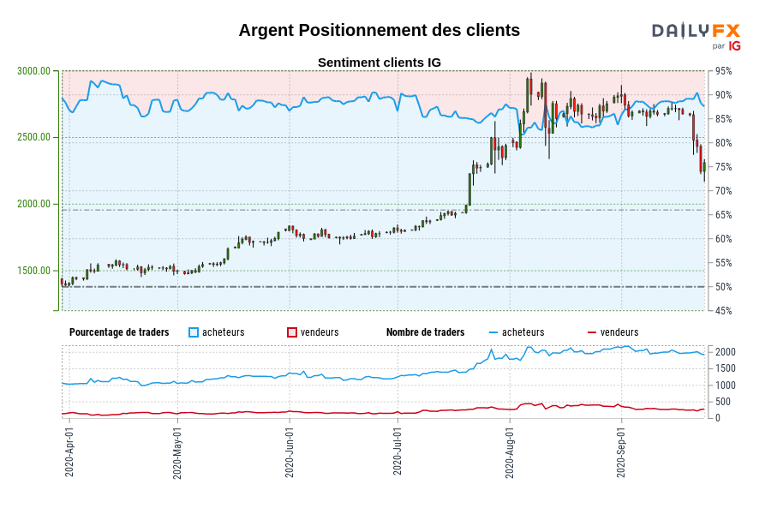Click the 2000 trader count axis label
The image size is (771, 514).
point(726,352)
